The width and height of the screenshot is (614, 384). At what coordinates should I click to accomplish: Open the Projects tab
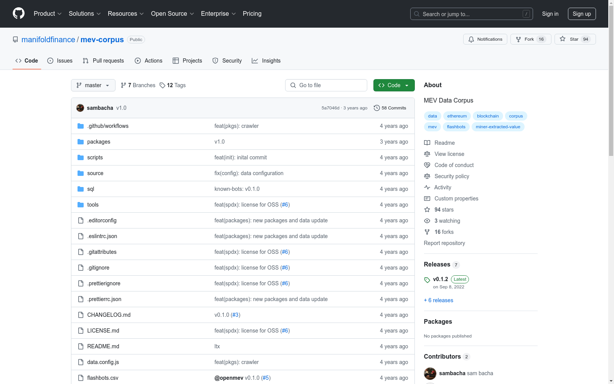187,61
